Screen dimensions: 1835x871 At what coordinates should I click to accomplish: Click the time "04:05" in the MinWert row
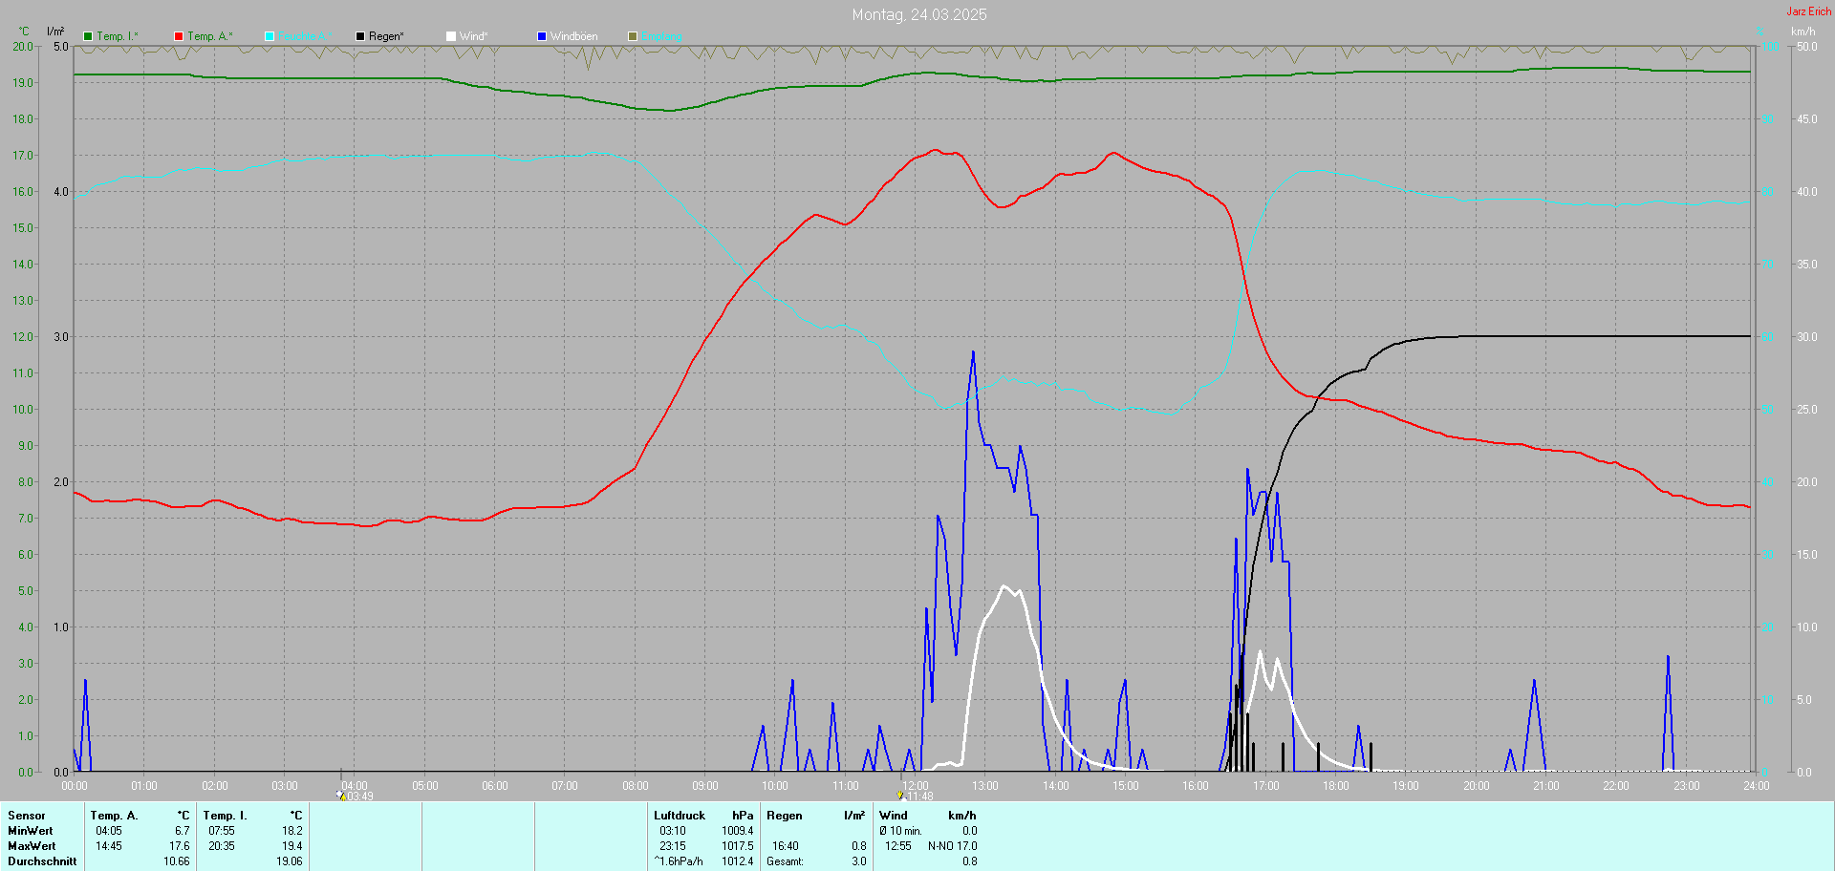point(109,831)
